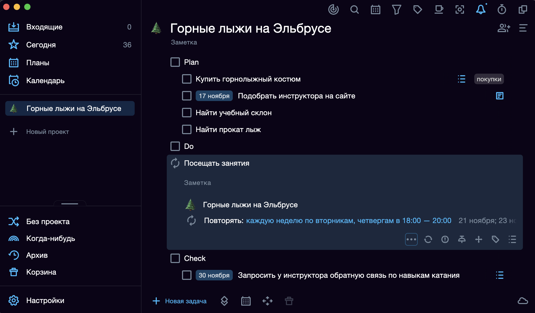Open Календарь in sidebar
This screenshot has height=313, width=535.
70,80
